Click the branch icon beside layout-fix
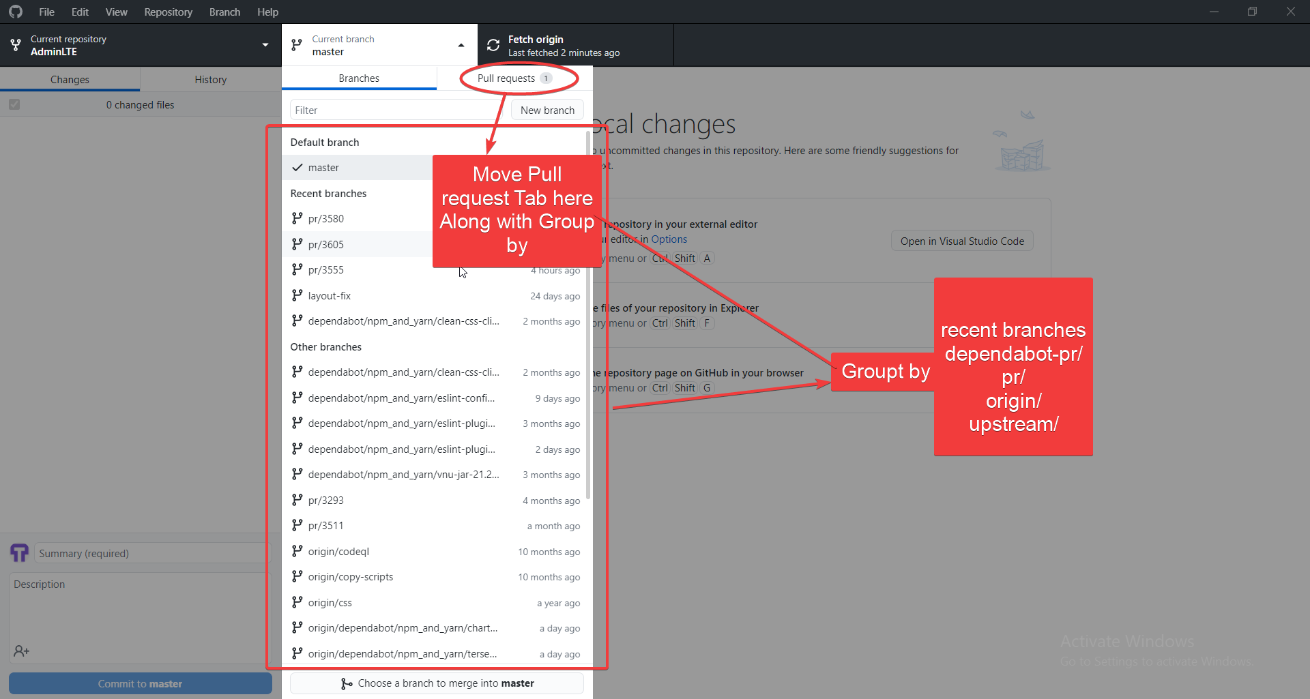The image size is (1310, 699). point(296,295)
